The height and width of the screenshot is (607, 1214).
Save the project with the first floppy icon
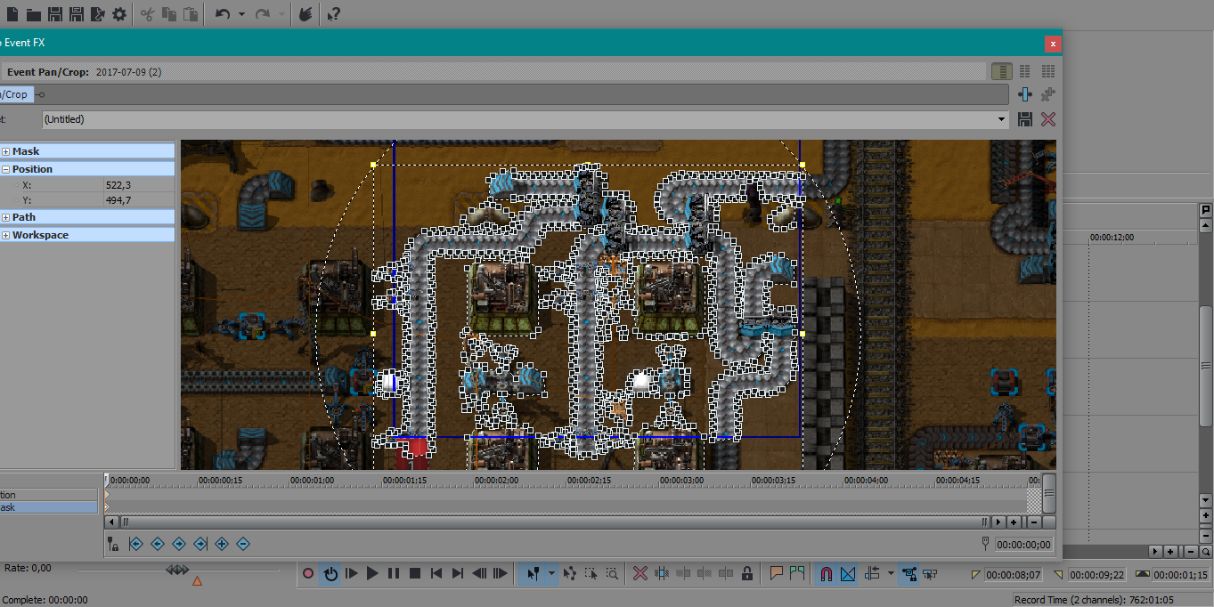tap(55, 14)
